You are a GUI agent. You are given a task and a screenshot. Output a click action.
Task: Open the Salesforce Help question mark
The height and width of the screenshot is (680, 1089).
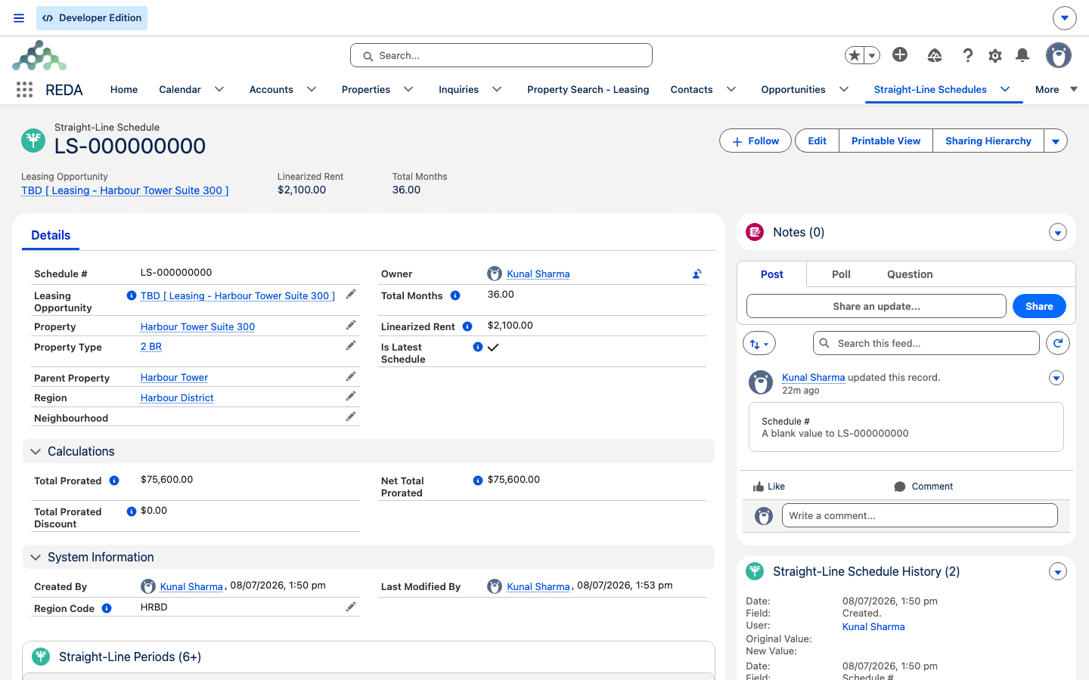click(967, 55)
